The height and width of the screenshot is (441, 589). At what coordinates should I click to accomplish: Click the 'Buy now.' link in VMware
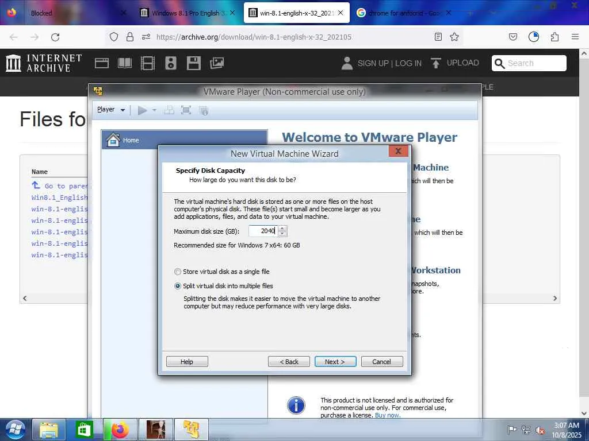pyautogui.click(x=387, y=415)
